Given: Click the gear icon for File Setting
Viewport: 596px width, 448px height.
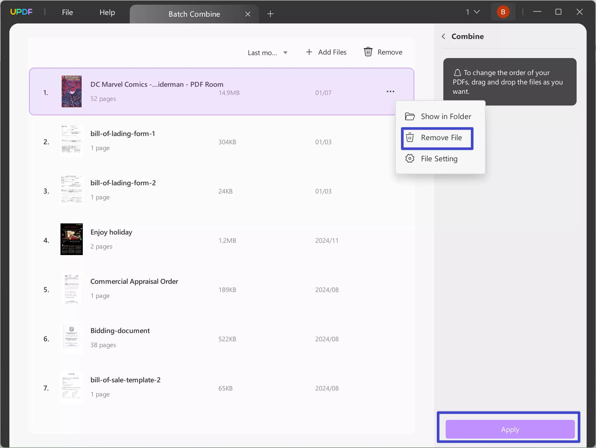Looking at the screenshot, I should pos(410,159).
